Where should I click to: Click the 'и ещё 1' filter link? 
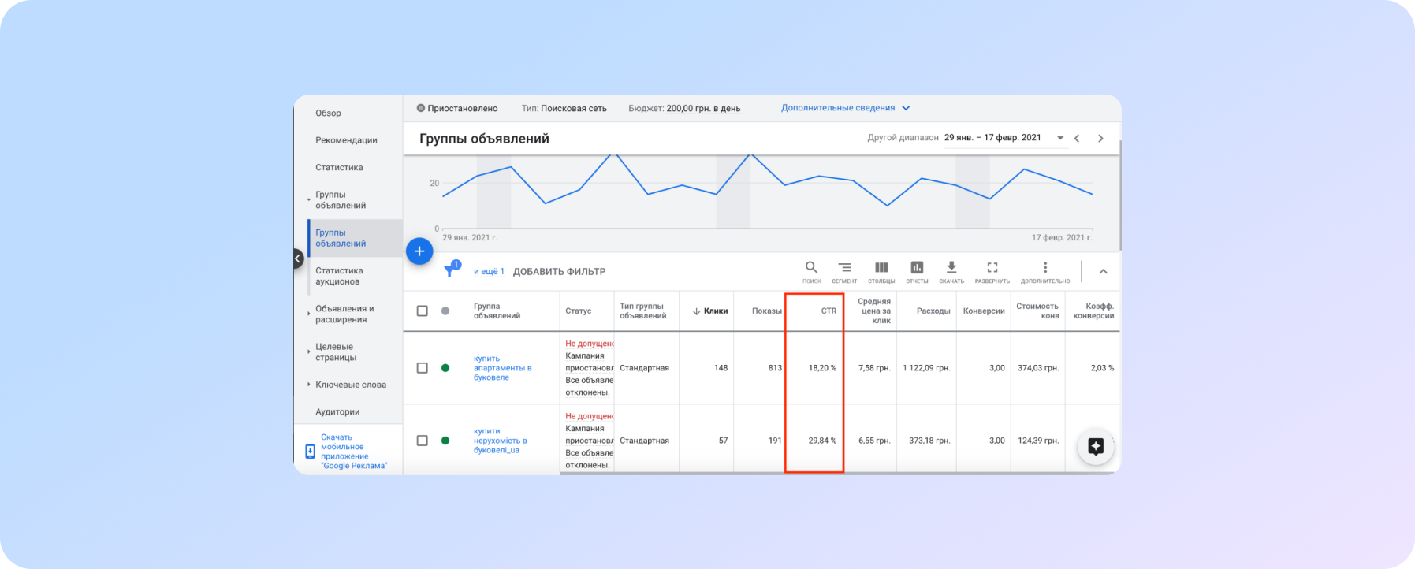(489, 272)
